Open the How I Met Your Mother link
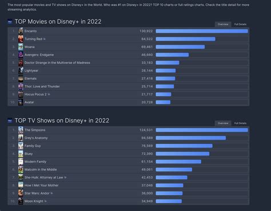The image size is (271, 211). tap(41, 185)
